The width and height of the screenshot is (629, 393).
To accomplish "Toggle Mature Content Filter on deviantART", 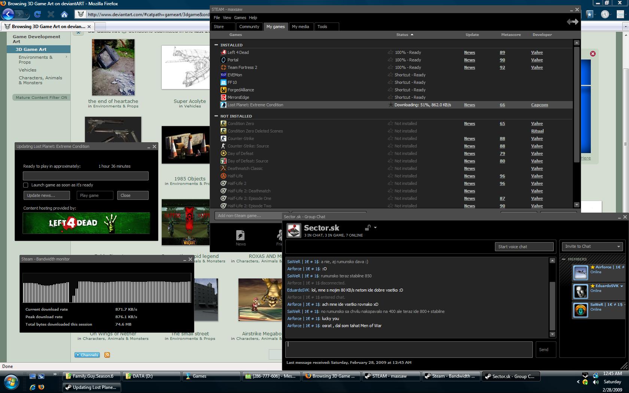I will click(41, 97).
